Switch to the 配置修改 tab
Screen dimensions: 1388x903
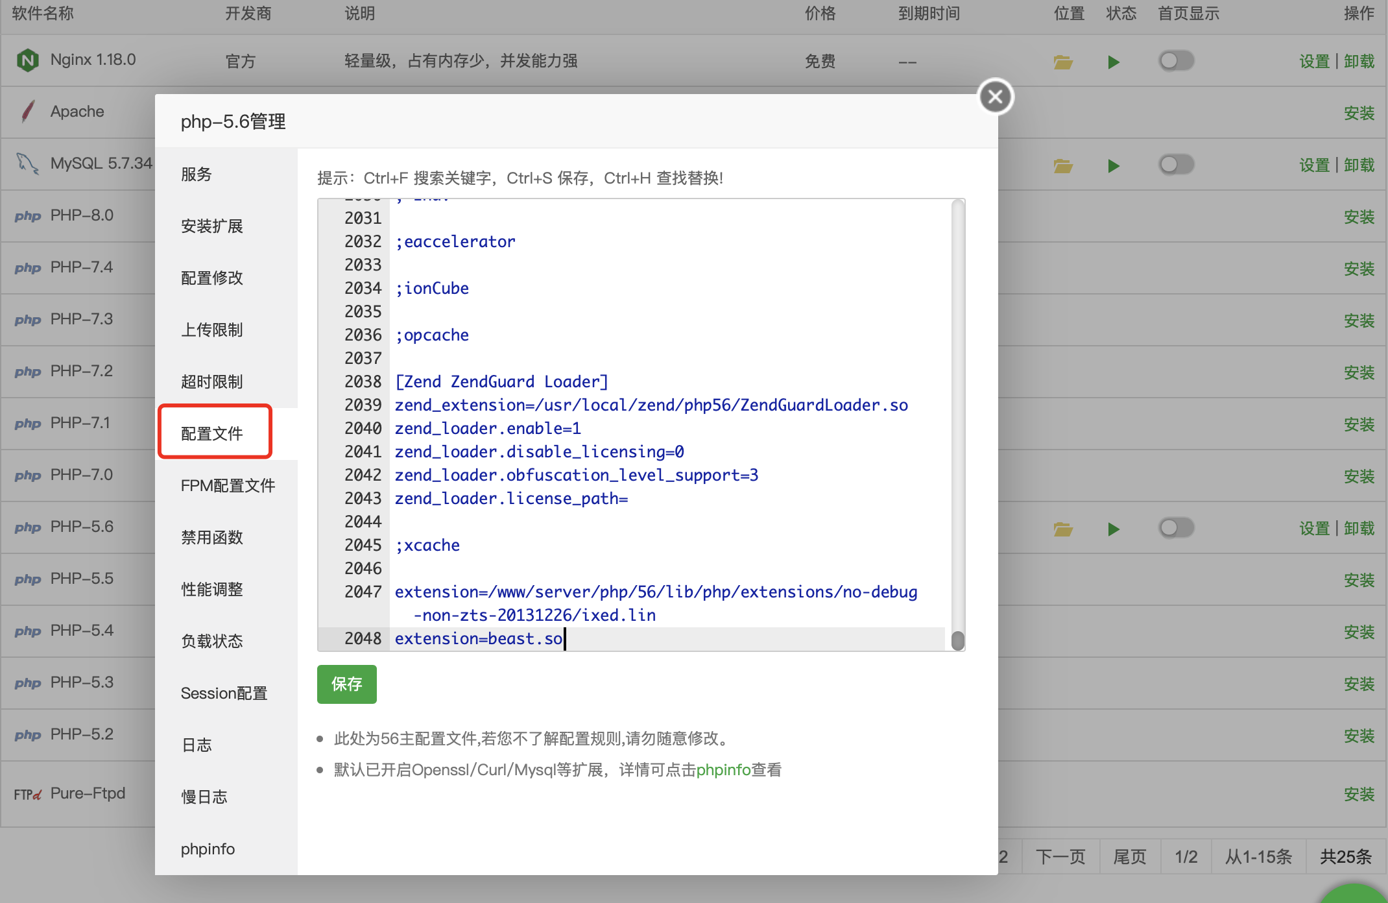click(x=226, y=278)
